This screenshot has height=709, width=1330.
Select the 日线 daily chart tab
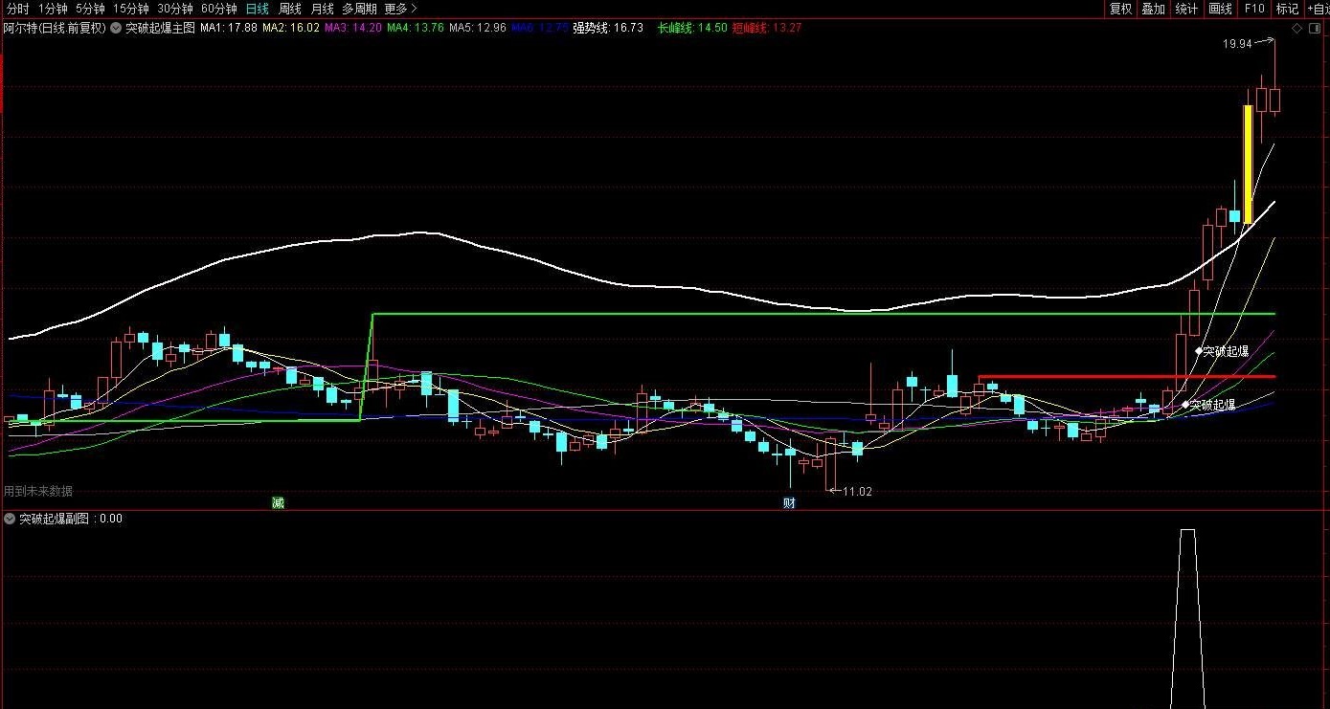coord(257,9)
